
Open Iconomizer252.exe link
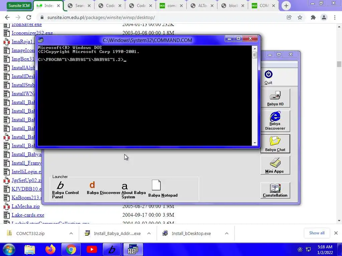click(x=32, y=33)
